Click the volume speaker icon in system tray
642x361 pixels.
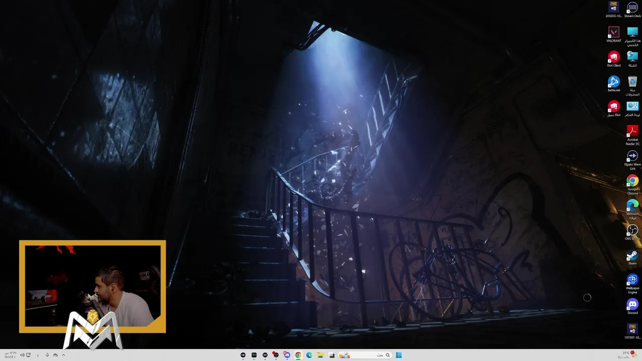click(x=22, y=355)
